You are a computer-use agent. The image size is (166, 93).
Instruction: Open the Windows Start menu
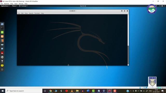coord(3,91)
